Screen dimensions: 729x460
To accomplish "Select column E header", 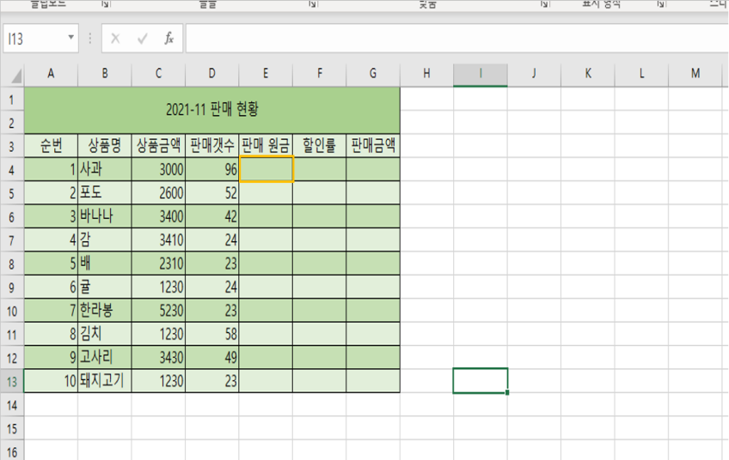I will point(266,73).
